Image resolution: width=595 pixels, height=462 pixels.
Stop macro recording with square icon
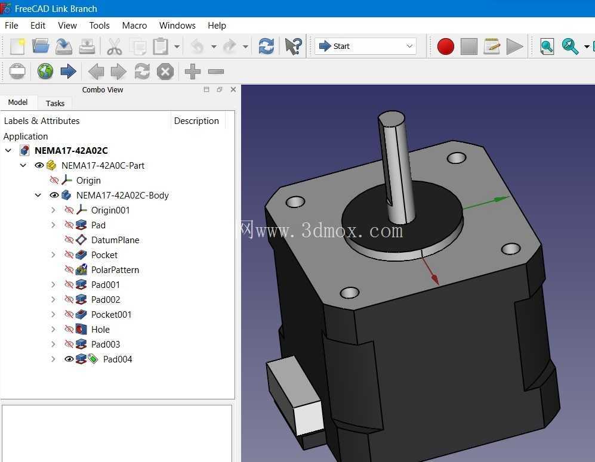point(469,46)
